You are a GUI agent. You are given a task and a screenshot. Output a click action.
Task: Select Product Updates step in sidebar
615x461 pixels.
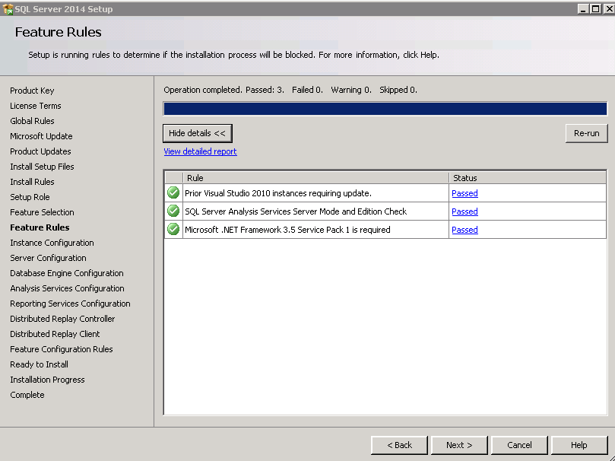(x=40, y=151)
